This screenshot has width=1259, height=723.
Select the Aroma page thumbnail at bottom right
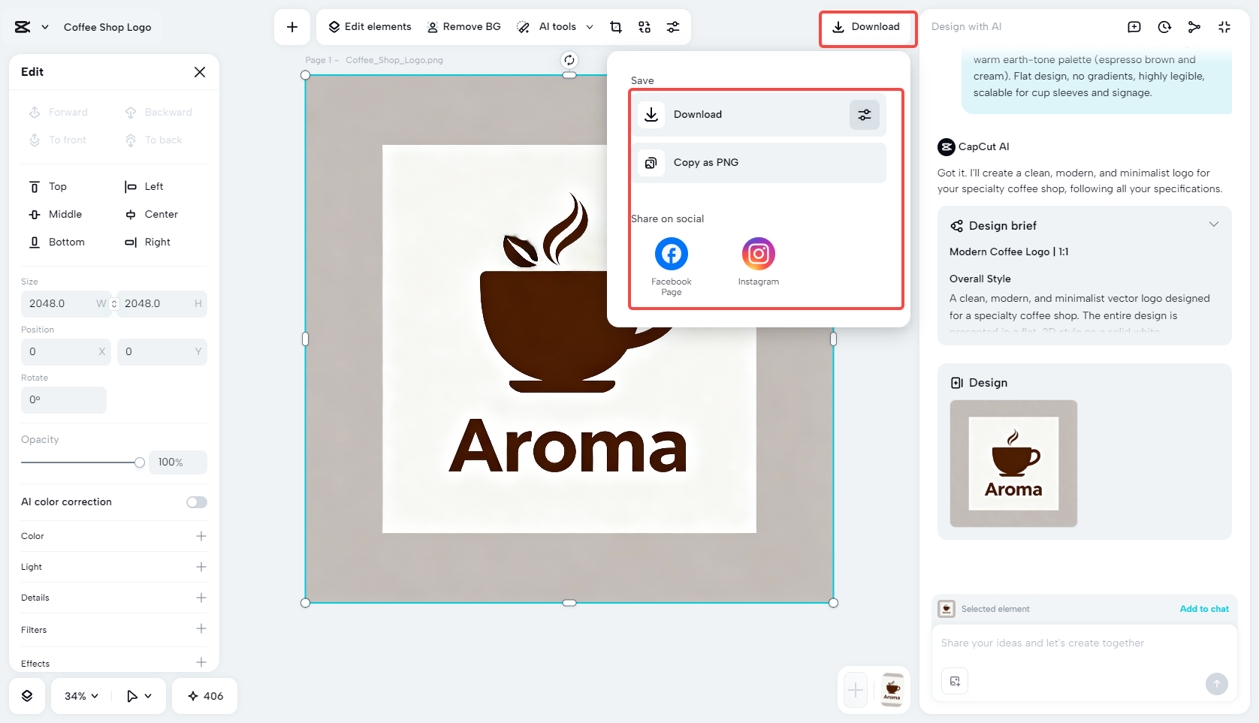coord(892,690)
